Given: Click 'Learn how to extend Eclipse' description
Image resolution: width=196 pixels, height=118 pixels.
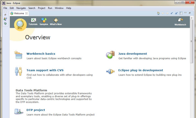Looking at the screenshot, I should (150, 75).
